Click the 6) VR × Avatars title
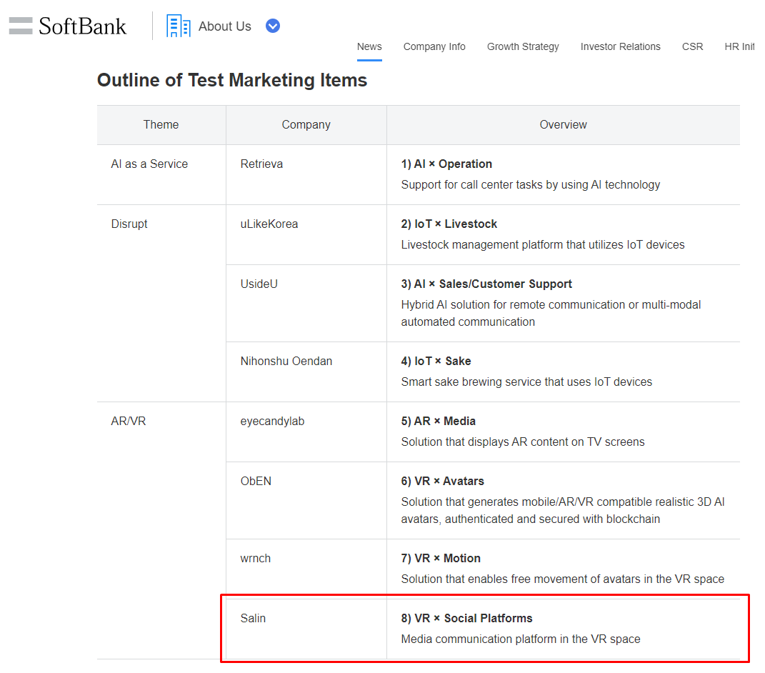Image resolution: width=765 pixels, height=673 pixels. pos(443,482)
